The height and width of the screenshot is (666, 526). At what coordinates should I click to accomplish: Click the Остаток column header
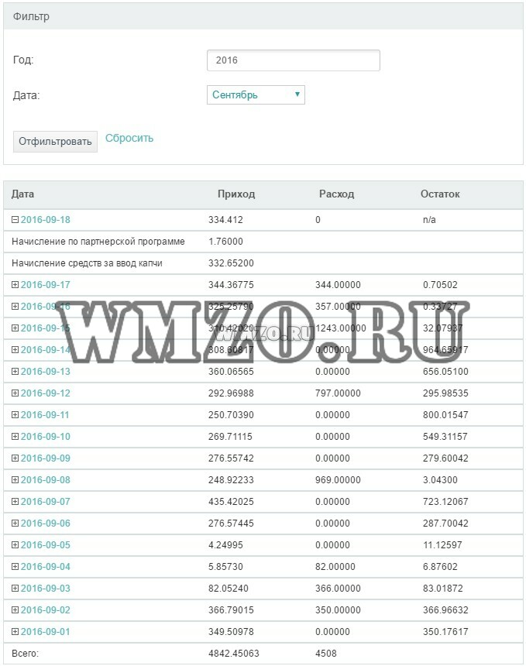click(x=440, y=194)
